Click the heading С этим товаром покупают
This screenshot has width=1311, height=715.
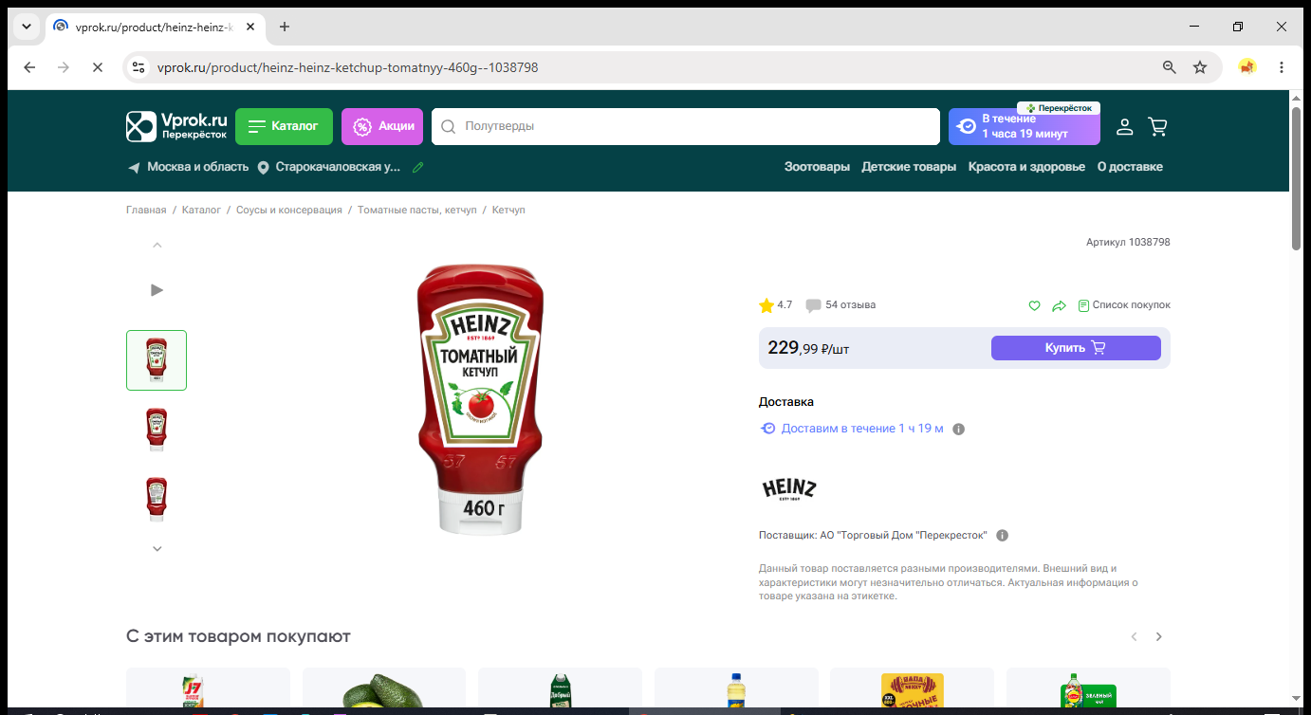(238, 636)
